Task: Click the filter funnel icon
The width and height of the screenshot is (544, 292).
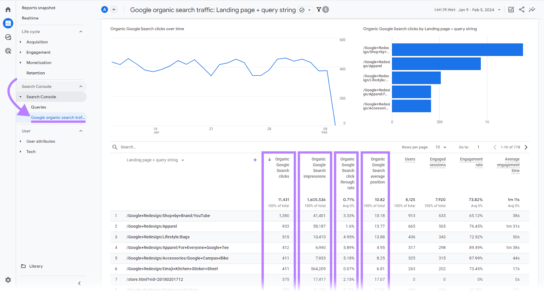Action: pyautogui.click(x=319, y=10)
